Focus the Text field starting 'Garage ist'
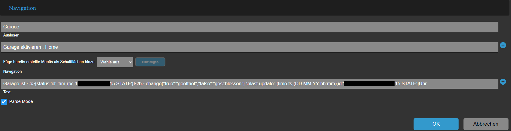This screenshot has height=131, width=511. click(x=249, y=84)
